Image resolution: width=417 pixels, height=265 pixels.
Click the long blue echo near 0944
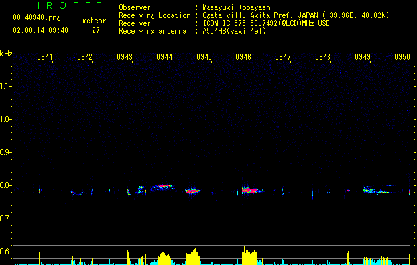(x=162, y=187)
